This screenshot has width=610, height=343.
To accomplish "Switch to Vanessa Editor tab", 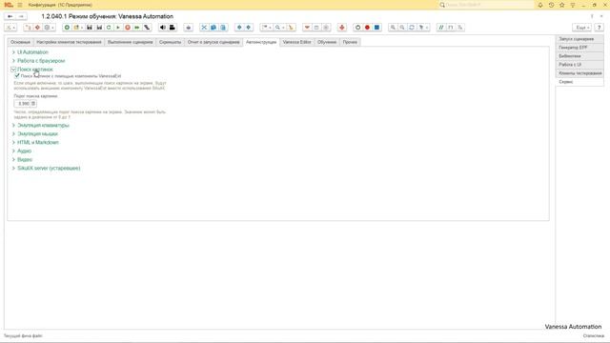I will pos(296,42).
